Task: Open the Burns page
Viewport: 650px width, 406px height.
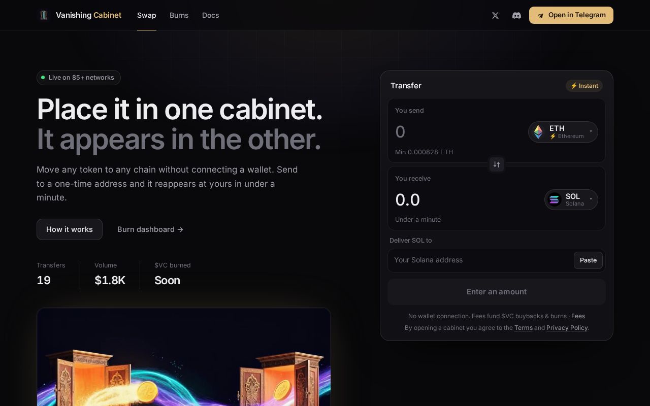Action: pyautogui.click(x=179, y=15)
